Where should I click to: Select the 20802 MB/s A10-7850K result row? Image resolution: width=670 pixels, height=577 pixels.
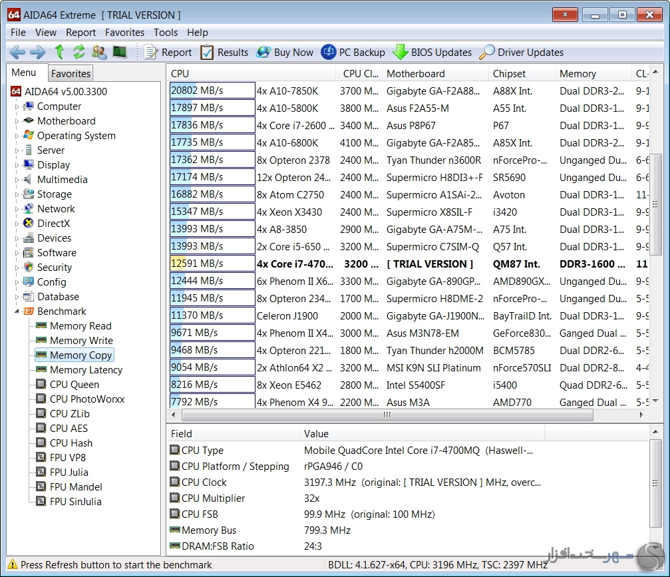(x=409, y=91)
